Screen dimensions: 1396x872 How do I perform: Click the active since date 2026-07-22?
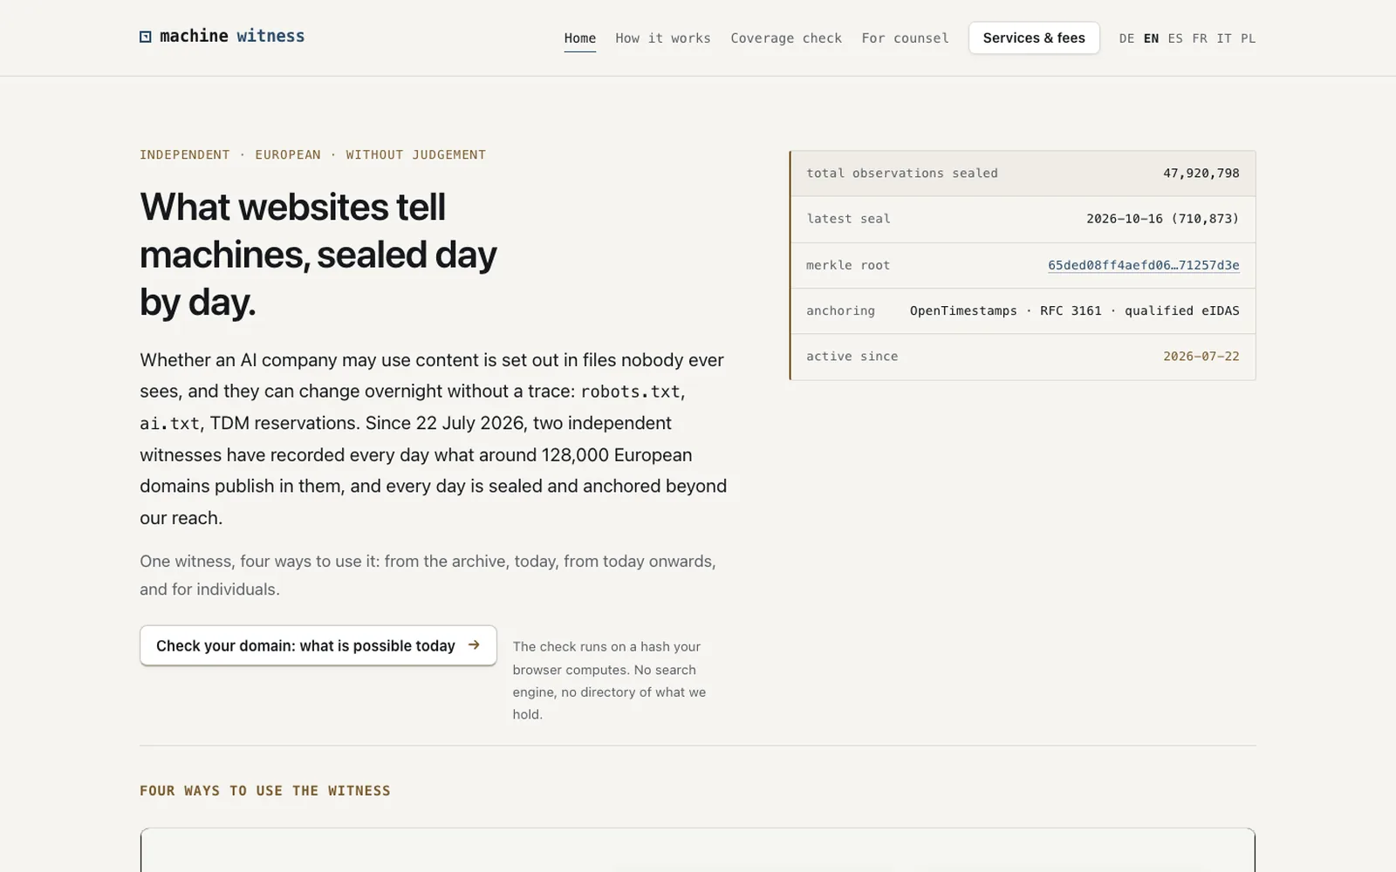pos(1201,356)
